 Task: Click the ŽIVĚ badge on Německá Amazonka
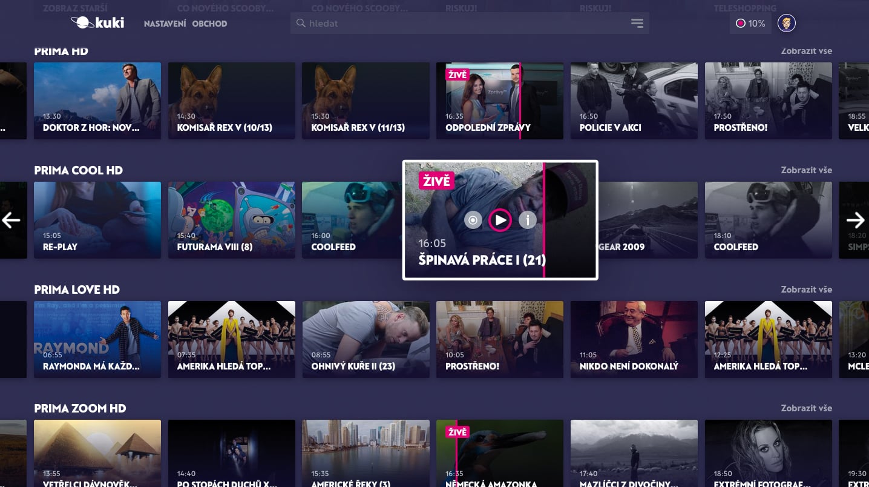click(457, 432)
